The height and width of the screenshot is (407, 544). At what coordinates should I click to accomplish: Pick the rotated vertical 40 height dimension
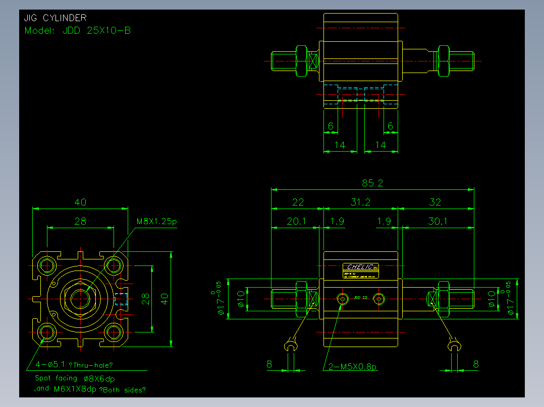[165, 299]
